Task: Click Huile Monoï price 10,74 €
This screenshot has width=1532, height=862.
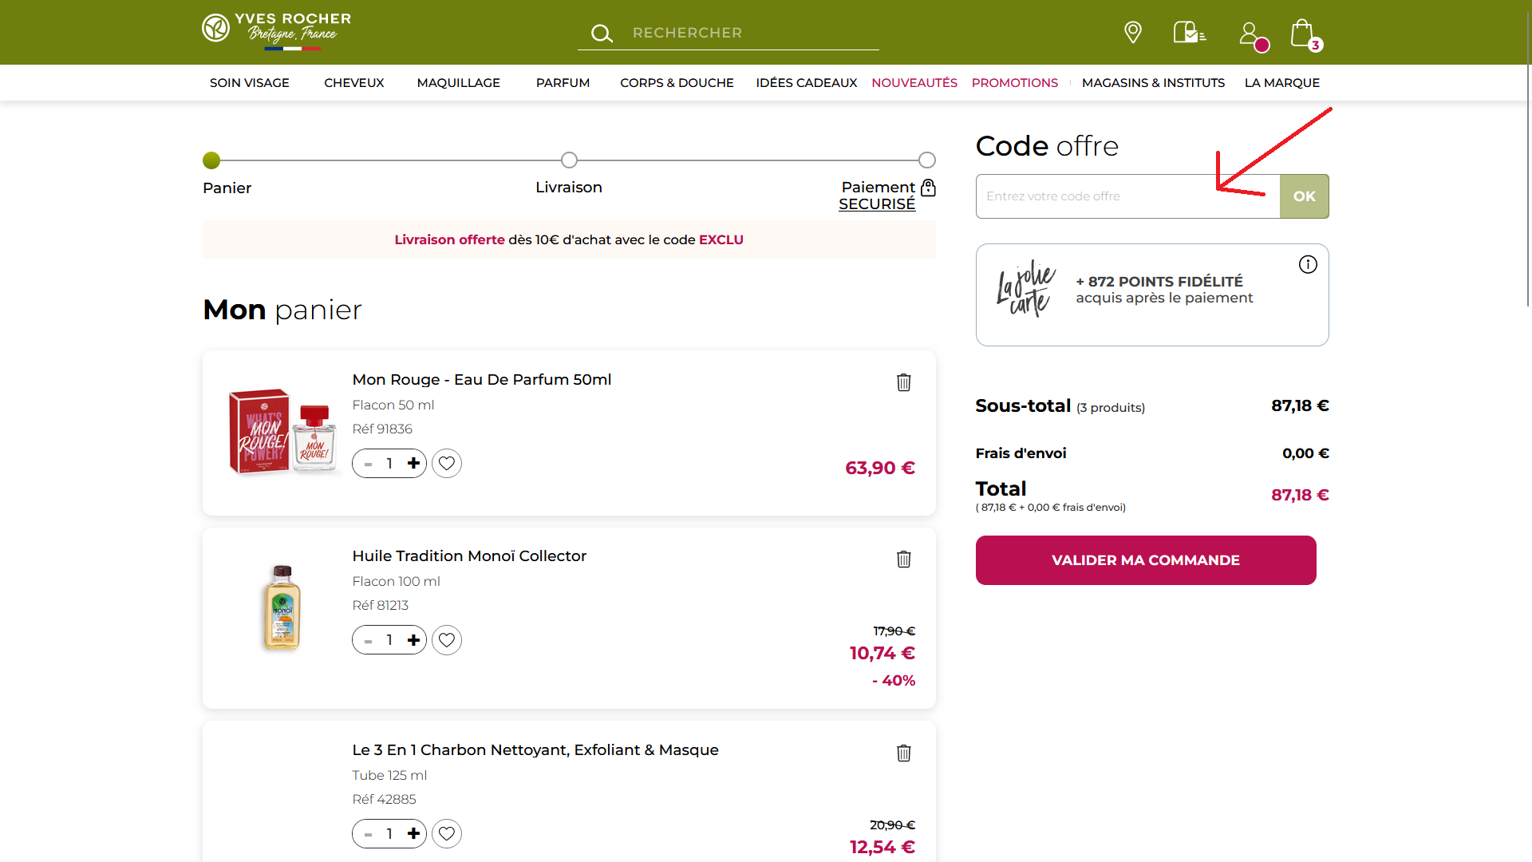Action: pos(882,654)
